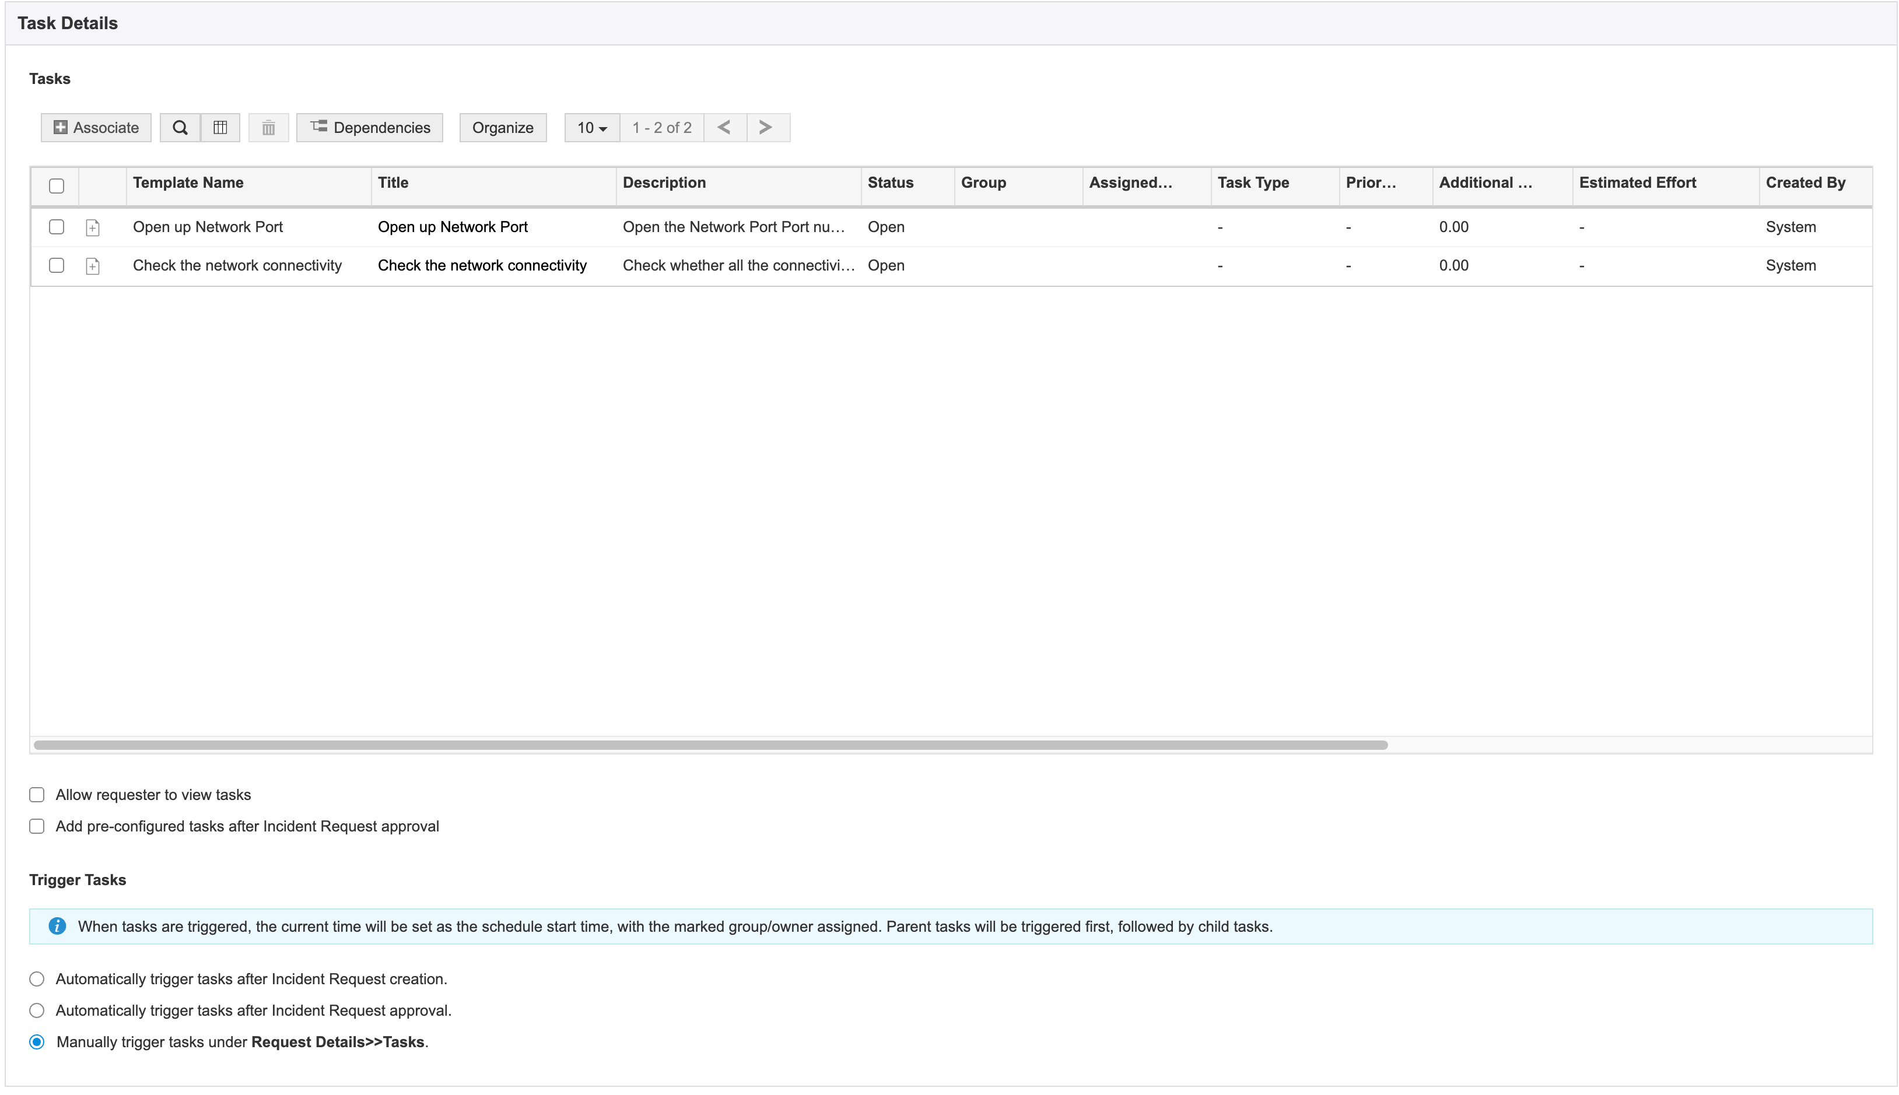Click the trash delete icon

coord(268,128)
